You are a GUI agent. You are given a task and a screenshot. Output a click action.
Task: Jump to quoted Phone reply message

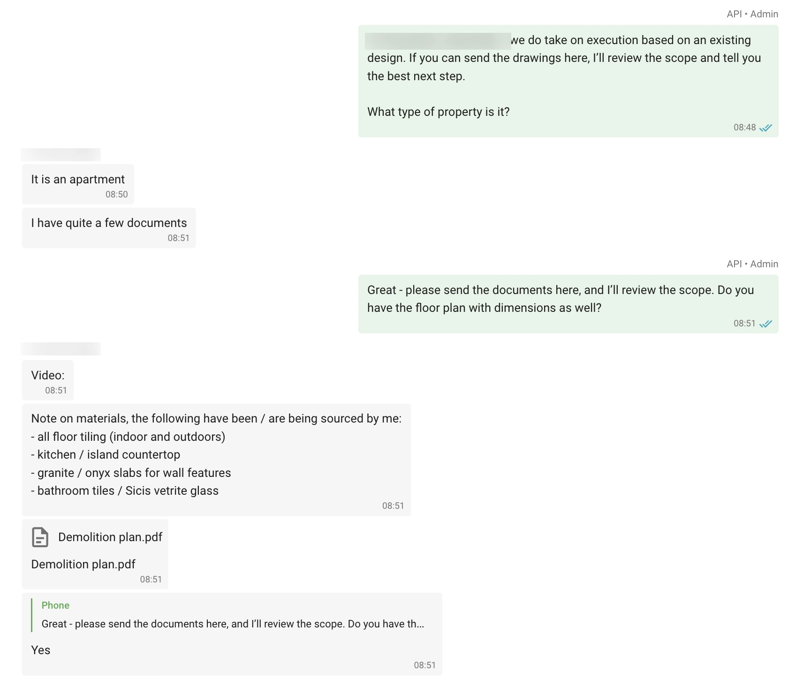coord(232,615)
